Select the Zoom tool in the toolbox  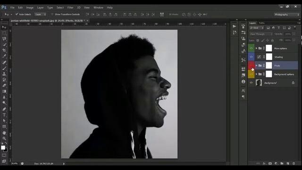4,138
